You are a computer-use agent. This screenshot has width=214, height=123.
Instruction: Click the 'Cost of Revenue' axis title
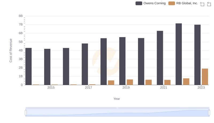tap(11, 50)
